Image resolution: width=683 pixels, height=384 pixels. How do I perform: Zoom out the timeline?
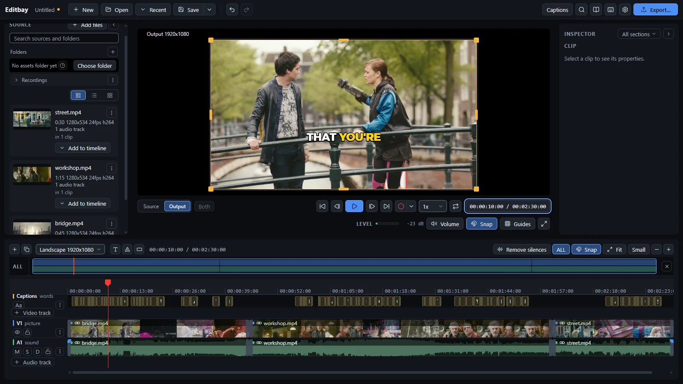click(657, 250)
